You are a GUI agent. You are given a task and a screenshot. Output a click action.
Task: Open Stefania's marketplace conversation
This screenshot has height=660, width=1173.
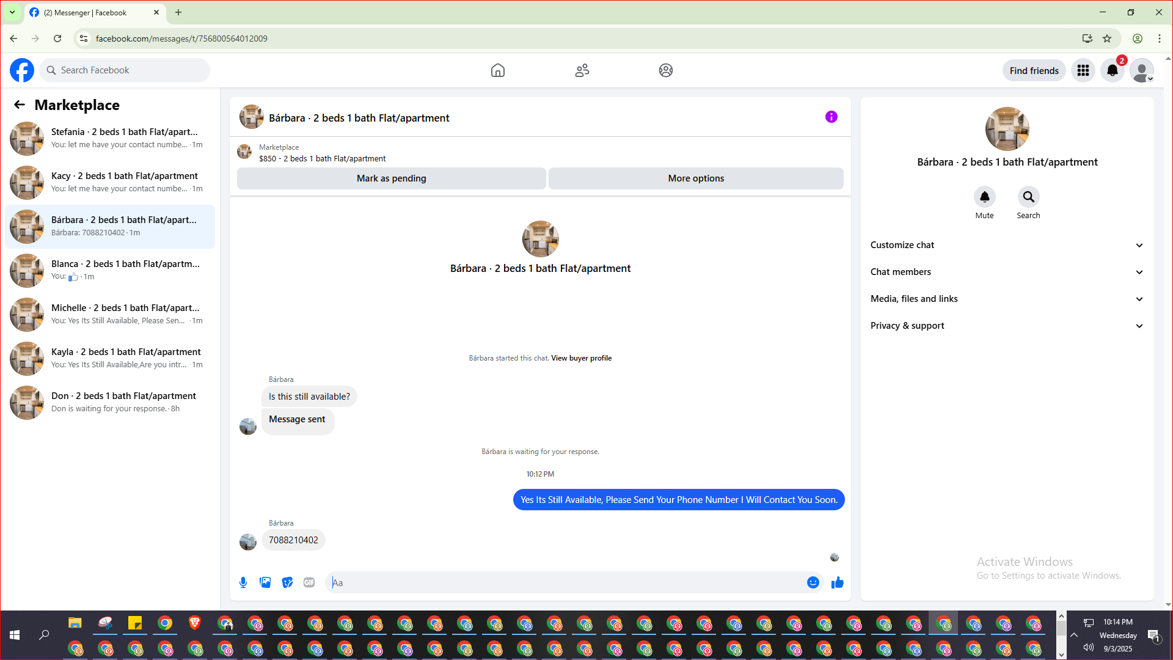tap(110, 139)
